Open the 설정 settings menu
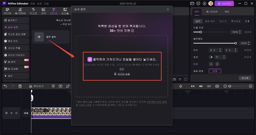Screen dimensions: 256x135 tap(39, 4)
